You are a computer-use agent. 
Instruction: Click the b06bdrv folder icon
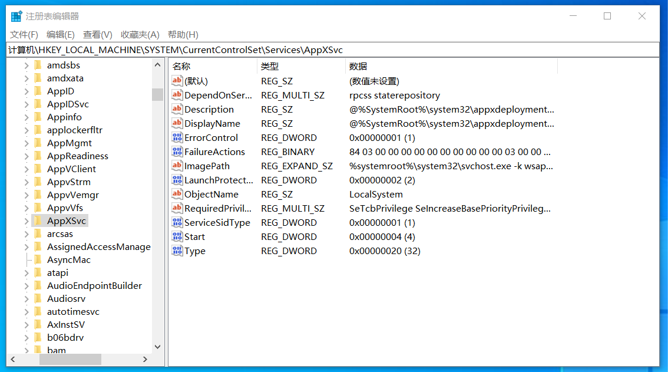coord(38,337)
